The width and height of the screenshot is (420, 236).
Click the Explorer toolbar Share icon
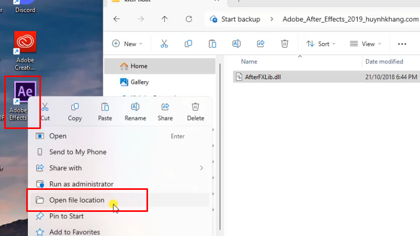[260, 44]
